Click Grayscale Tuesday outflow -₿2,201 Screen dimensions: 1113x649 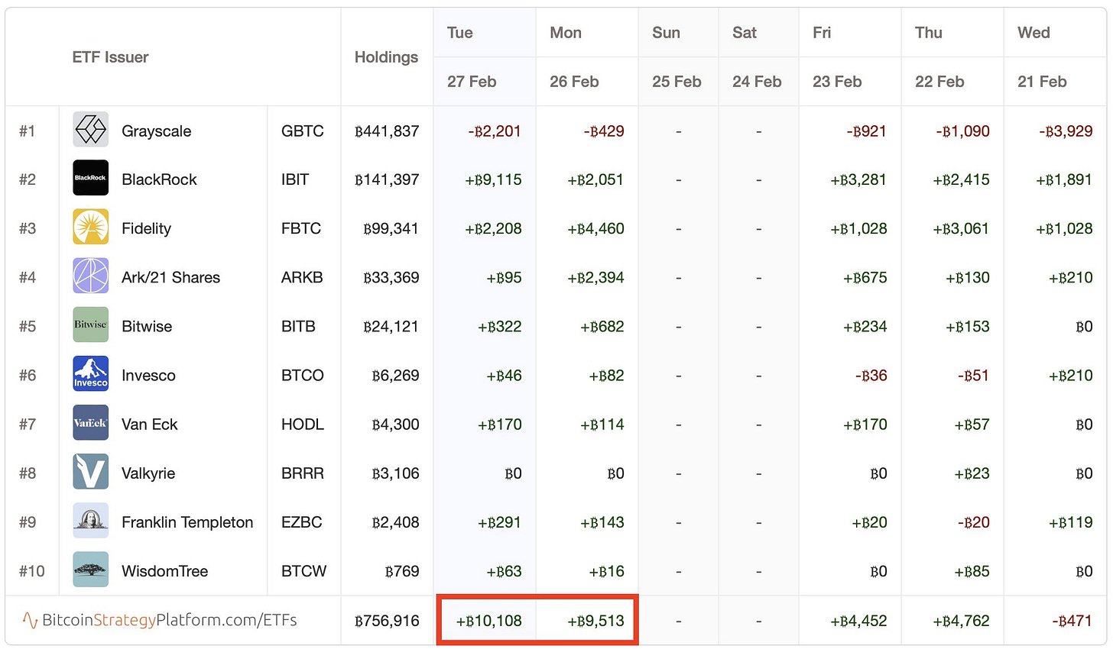click(495, 131)
